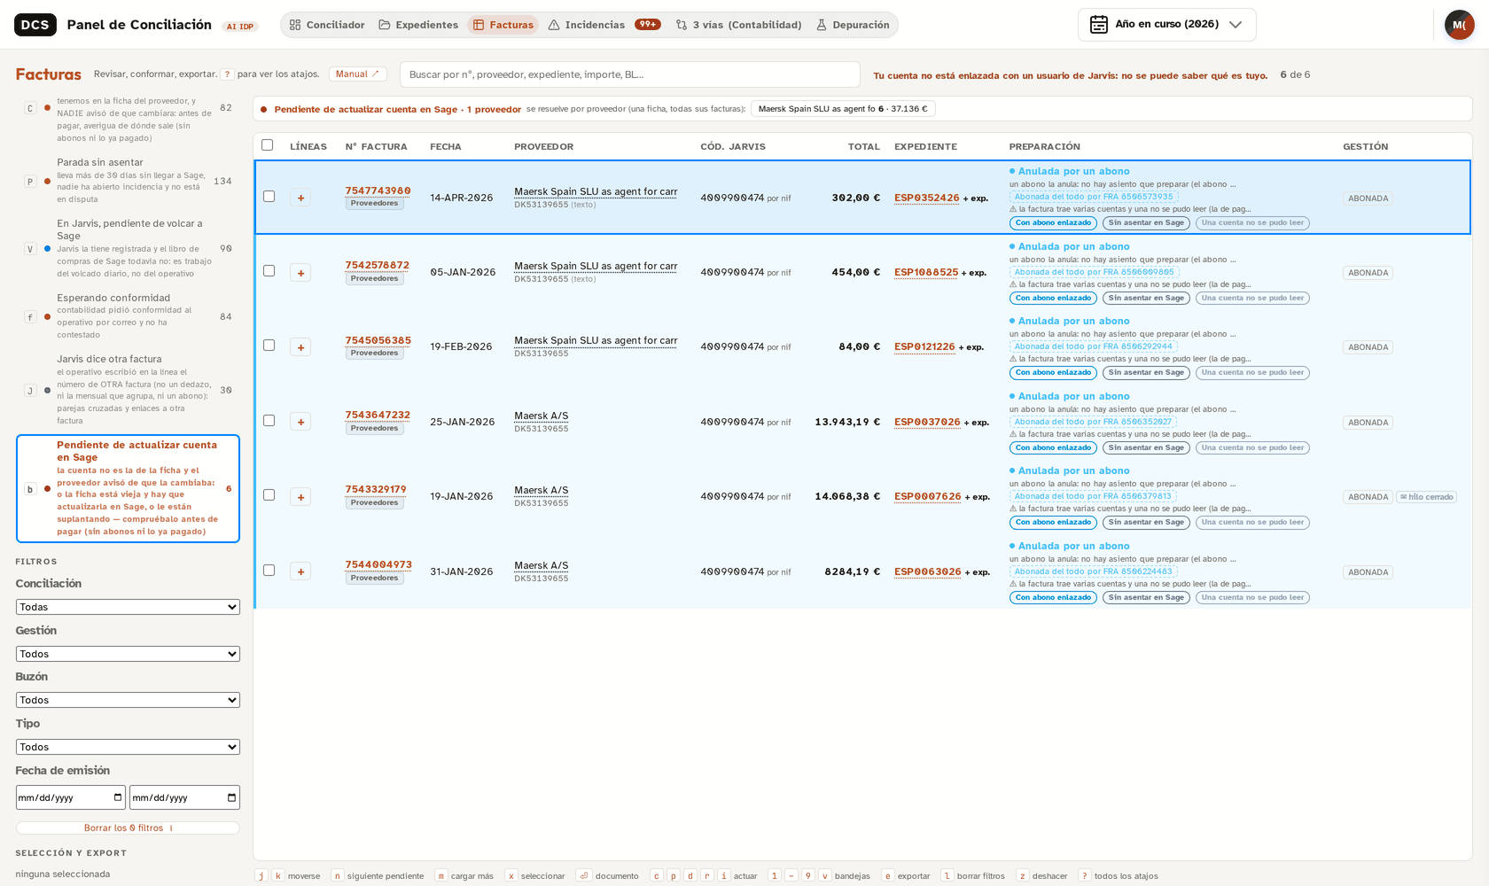Click the invoice search field

pyautogui.click(x=629, y=74)
